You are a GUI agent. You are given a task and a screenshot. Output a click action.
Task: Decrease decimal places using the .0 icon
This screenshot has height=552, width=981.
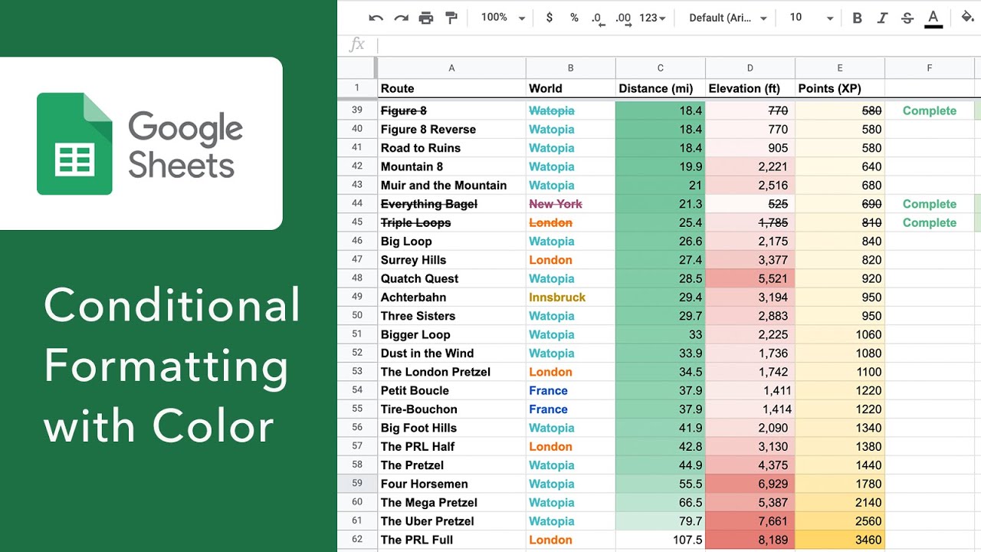(x=597, y=18)
